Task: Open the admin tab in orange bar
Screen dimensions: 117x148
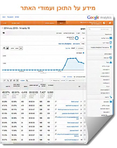Action: 16,23
